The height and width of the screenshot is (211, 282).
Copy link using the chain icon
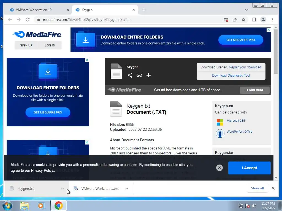[x=139, y=75]
